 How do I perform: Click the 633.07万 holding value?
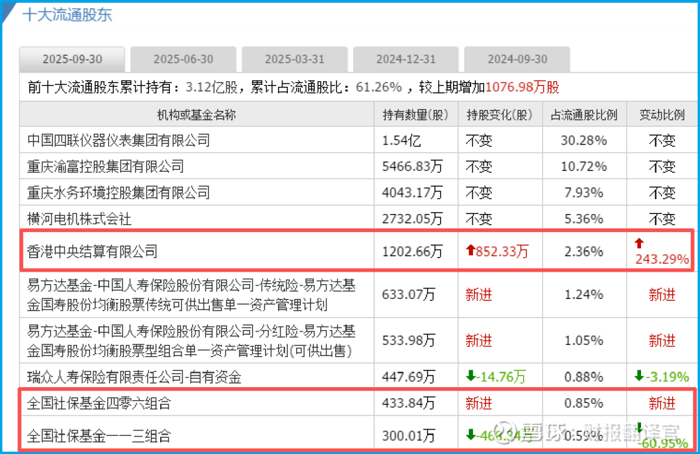408,294
